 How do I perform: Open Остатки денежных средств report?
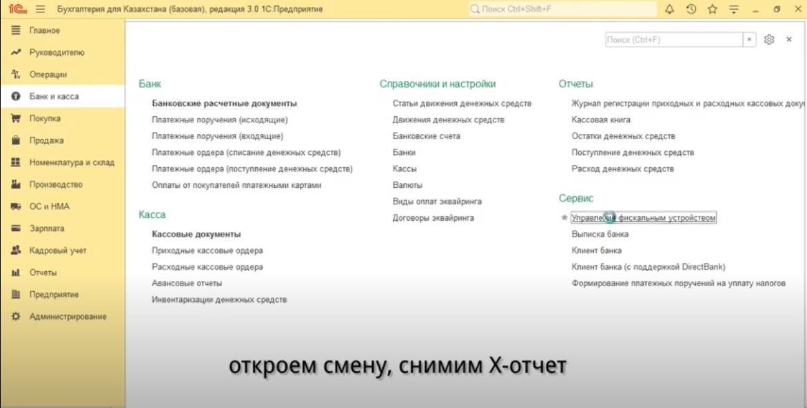click(623, 136)
